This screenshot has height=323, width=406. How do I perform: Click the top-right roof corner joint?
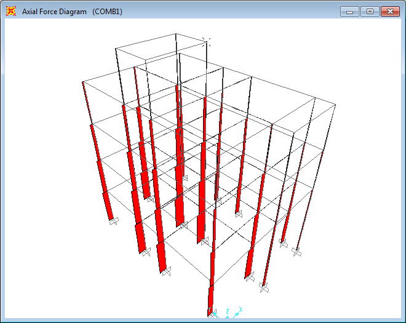point(336,105)
